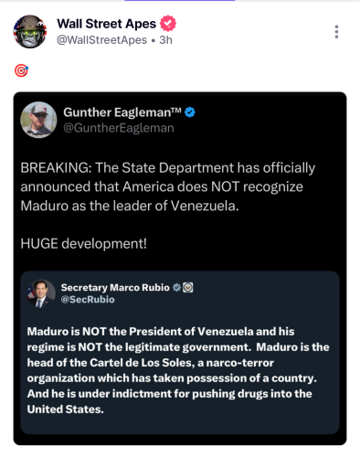Click Rubio's gray verified checkmark badge
Viewport: 360px width, 457px height.
pyautogui.click(x=176, y=287)
